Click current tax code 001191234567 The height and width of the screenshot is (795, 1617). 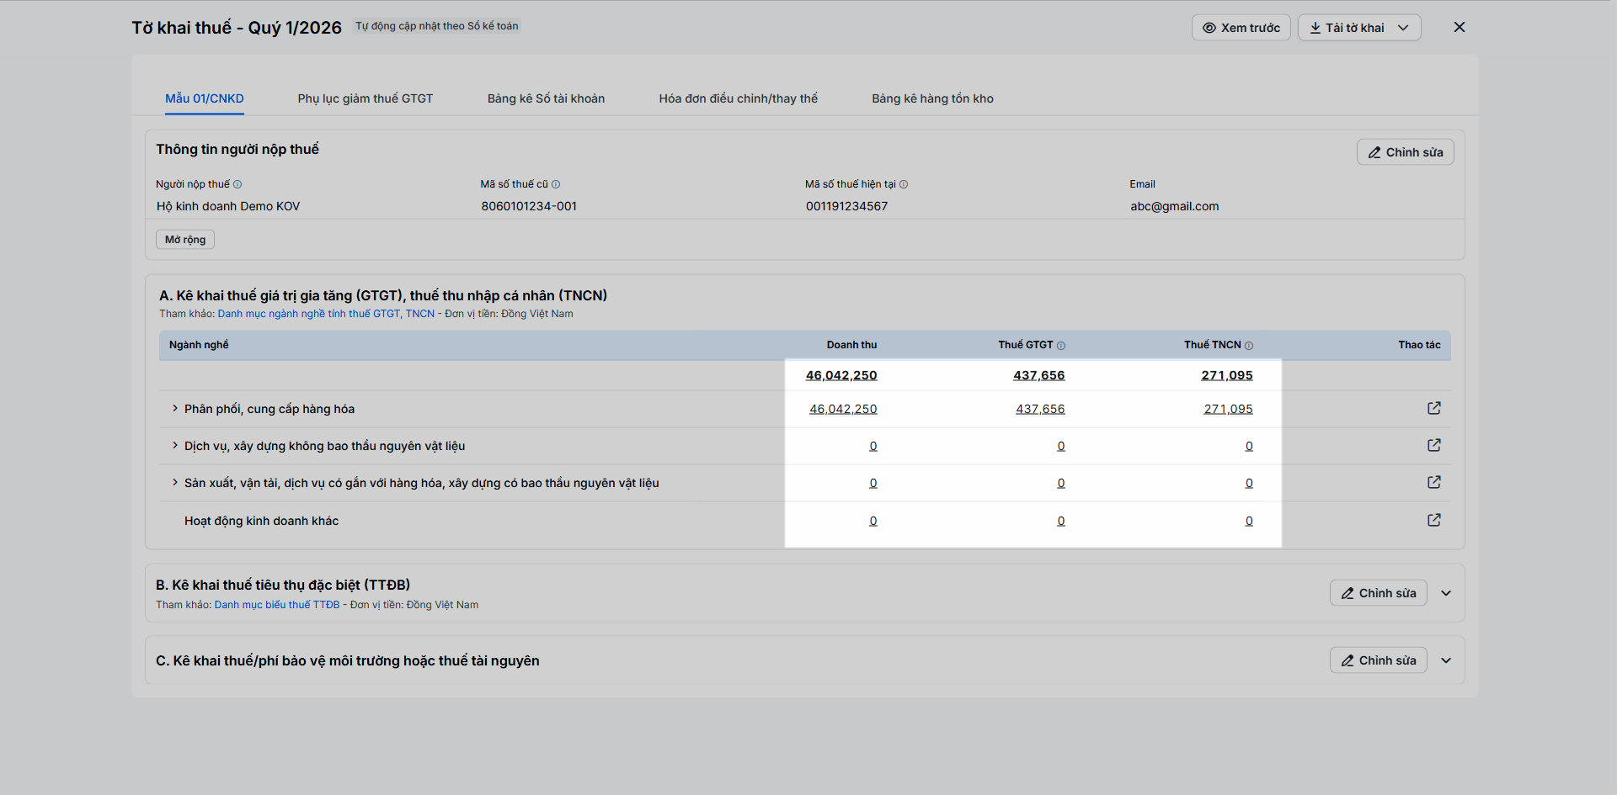[846, 206]
